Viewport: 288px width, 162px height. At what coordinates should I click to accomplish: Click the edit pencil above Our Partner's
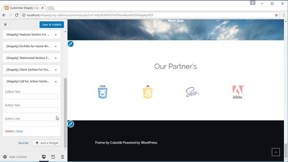[71, 44]
